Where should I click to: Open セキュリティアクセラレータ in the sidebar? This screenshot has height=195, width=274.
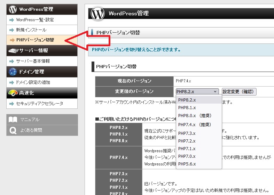click(42, 104)
